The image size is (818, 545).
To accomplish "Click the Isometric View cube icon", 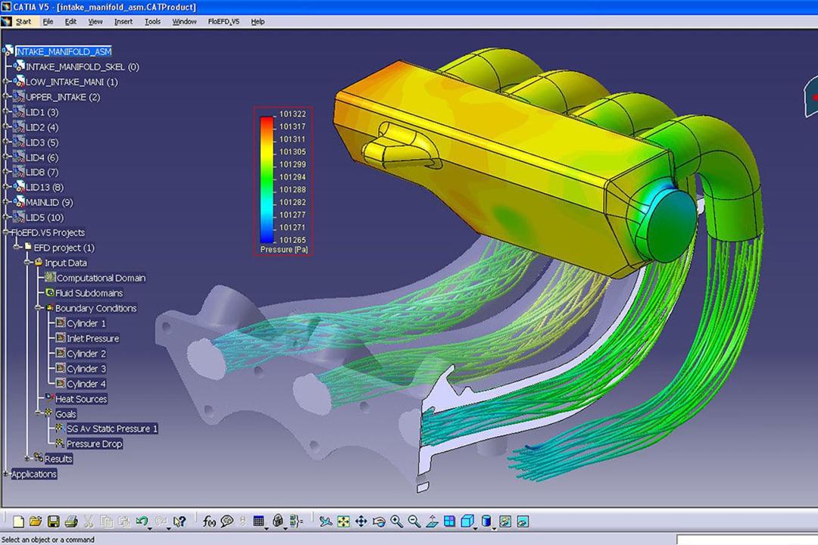I will [467, 521].
